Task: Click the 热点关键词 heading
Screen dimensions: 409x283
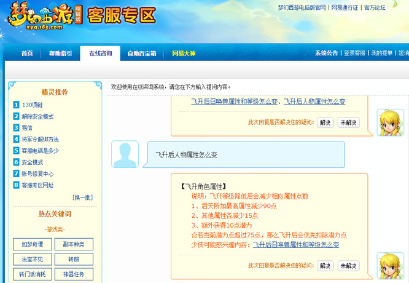Action: [x=55, y=214]
